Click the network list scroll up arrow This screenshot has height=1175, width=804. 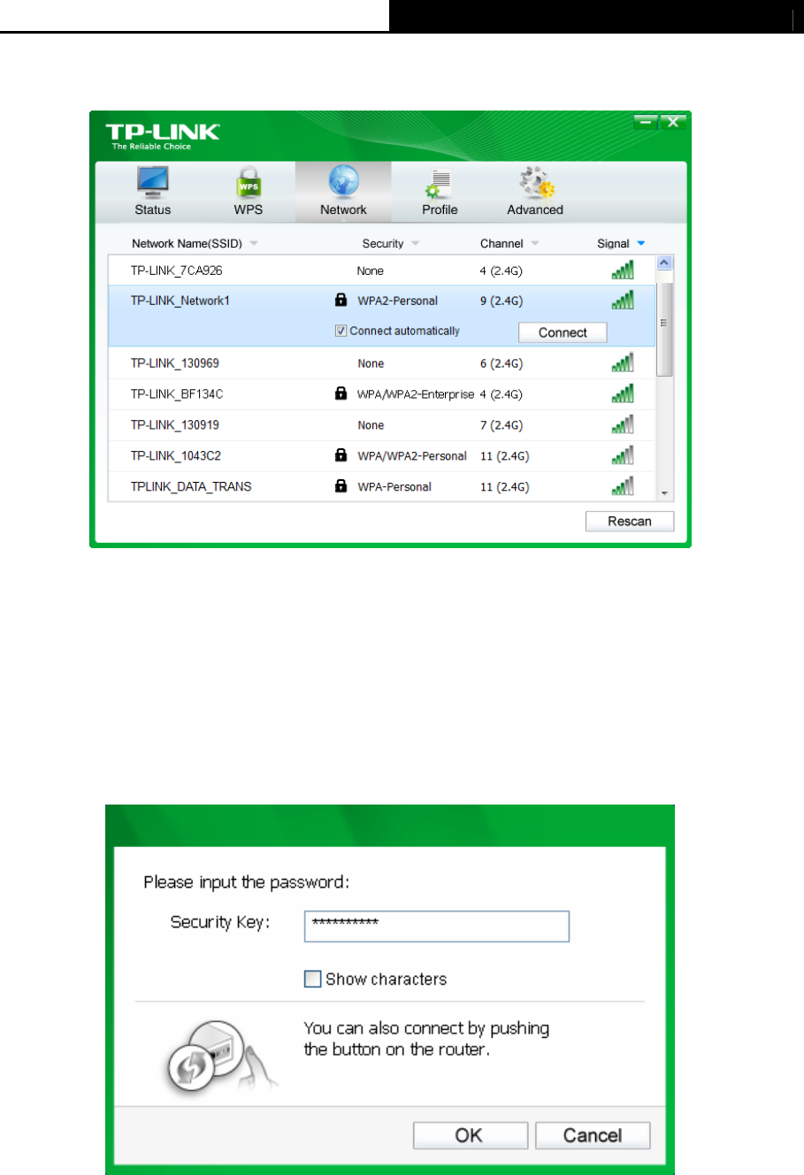click(664, 263)
